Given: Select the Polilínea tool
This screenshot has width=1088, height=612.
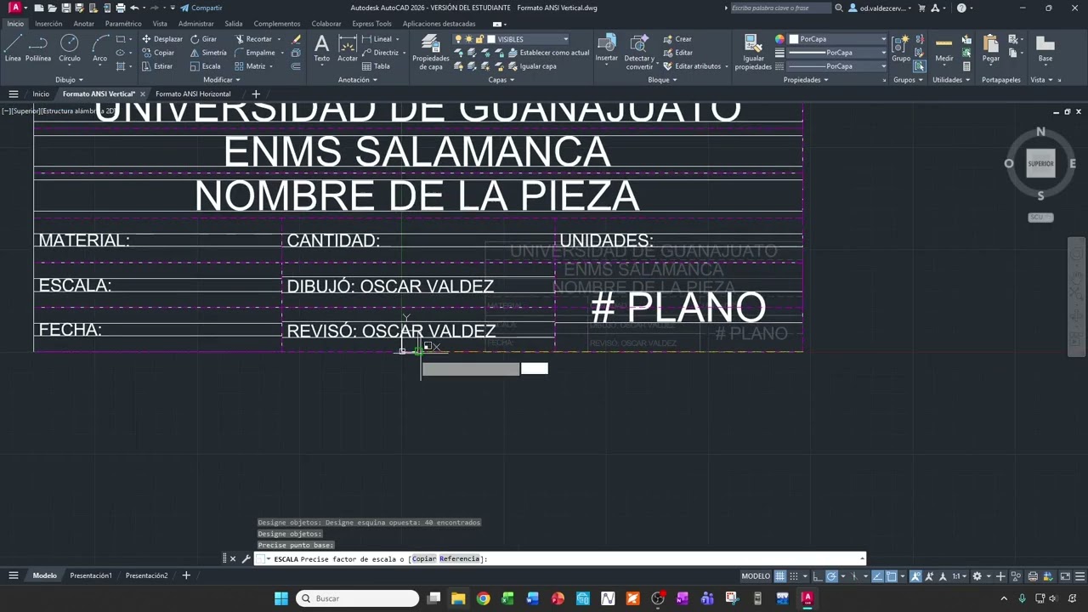Looking at the screenshot, I should (x=38, y=48).
